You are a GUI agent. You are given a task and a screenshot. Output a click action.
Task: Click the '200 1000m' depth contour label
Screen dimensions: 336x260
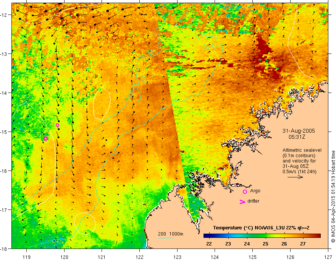click(171, 234)
